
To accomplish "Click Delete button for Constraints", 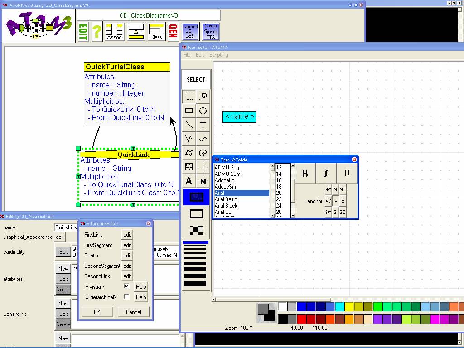I will pyautogui.click(x=63, y=324).
